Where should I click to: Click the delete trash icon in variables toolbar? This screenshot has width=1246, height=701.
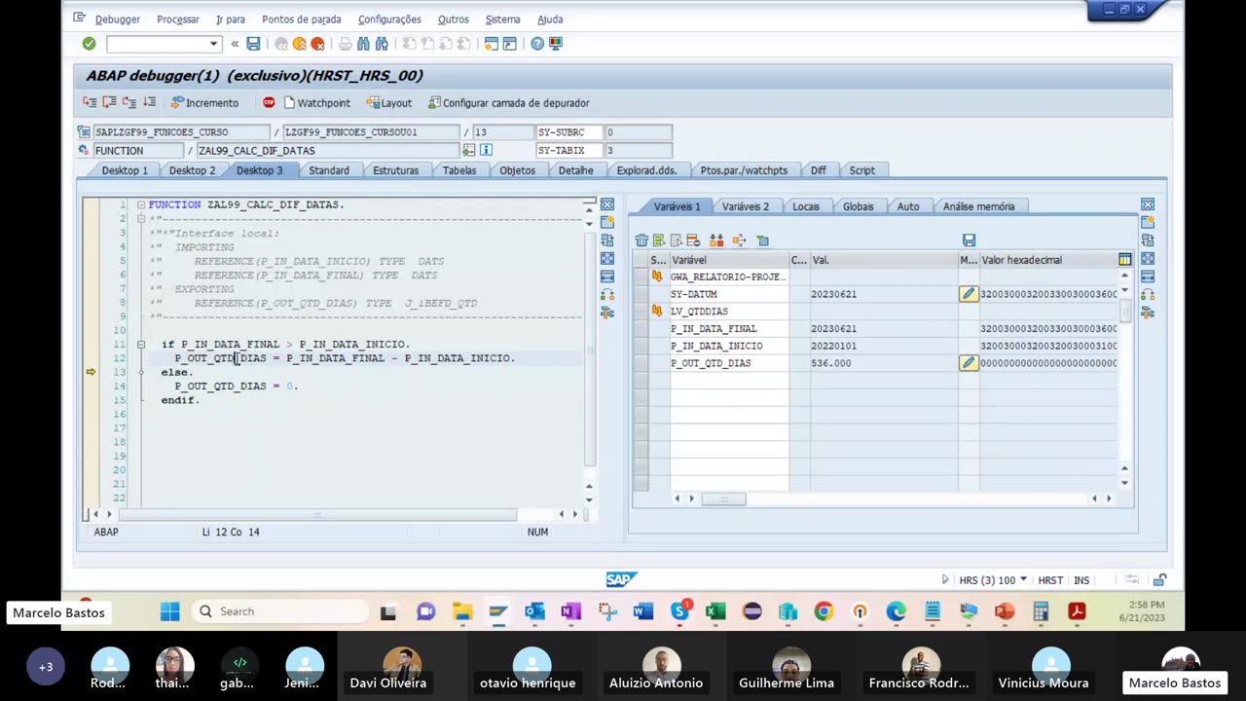[641, 240]
